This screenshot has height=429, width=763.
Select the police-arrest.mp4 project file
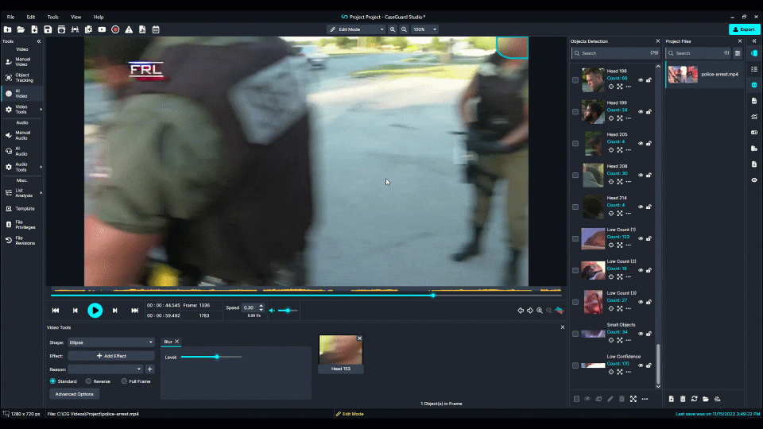[703, 75]
